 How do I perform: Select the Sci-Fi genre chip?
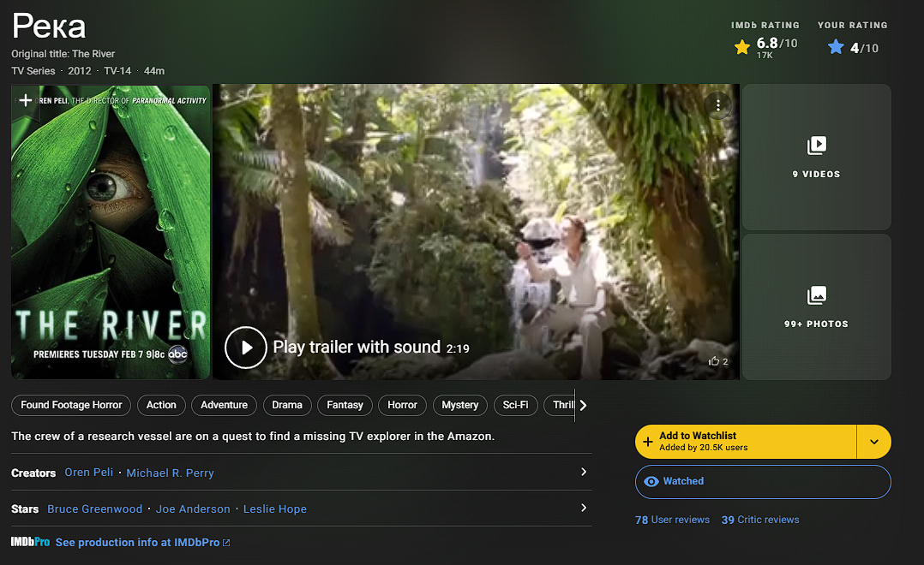(516, 405)
